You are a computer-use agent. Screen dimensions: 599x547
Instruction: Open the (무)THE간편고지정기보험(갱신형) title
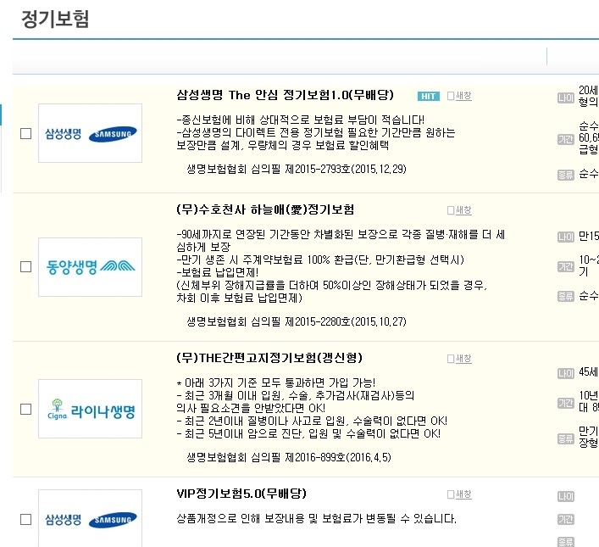[269, 358]
